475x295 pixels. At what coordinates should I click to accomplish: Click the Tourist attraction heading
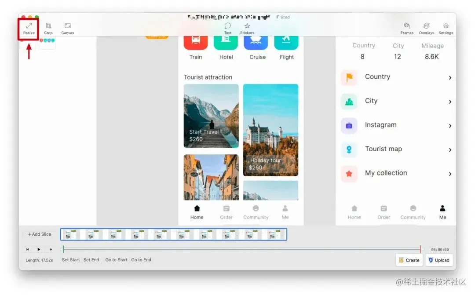click(x=208, y=77)
